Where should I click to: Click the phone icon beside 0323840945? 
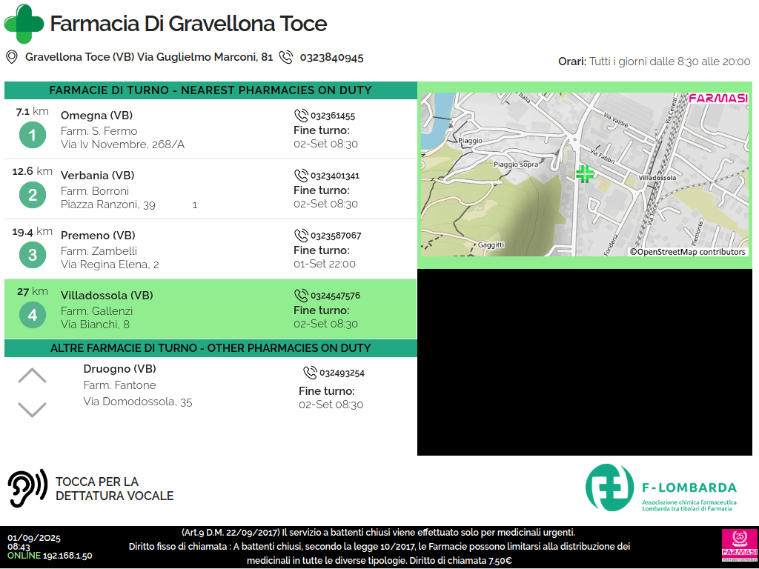285,57
